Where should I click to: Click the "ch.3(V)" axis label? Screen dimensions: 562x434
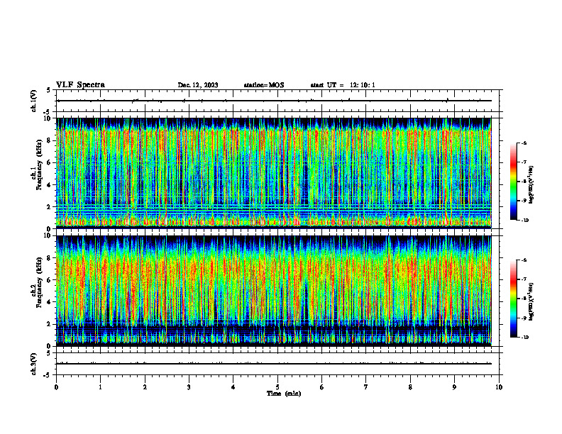coord(34,364)
